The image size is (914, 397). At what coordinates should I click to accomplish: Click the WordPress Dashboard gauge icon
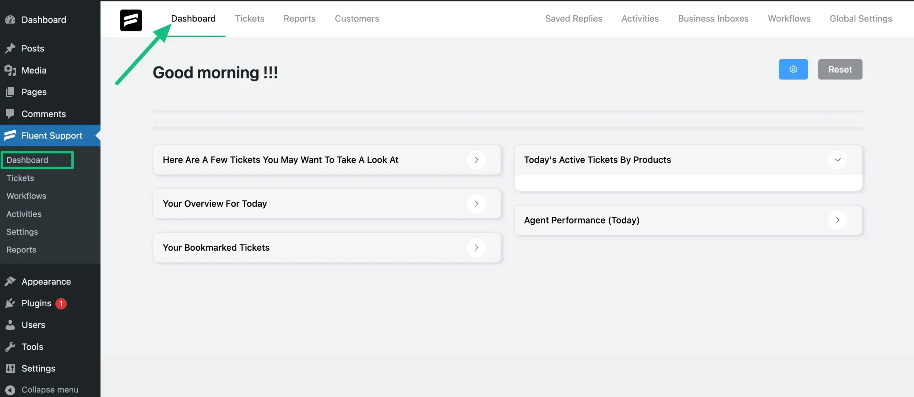[10, 20]
